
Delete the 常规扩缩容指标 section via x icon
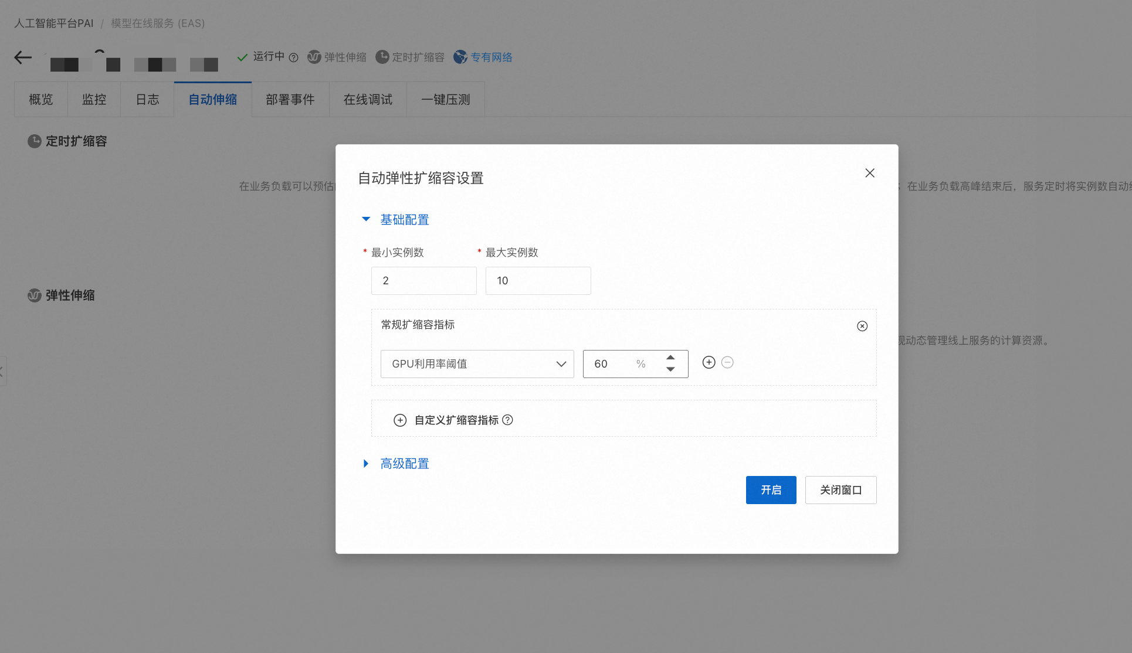(x=862, y=326)
